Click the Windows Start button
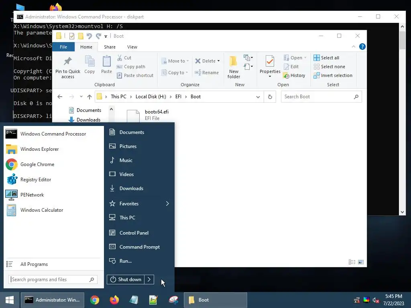Viewport: 411px width, 308px height. pos(10,300)
